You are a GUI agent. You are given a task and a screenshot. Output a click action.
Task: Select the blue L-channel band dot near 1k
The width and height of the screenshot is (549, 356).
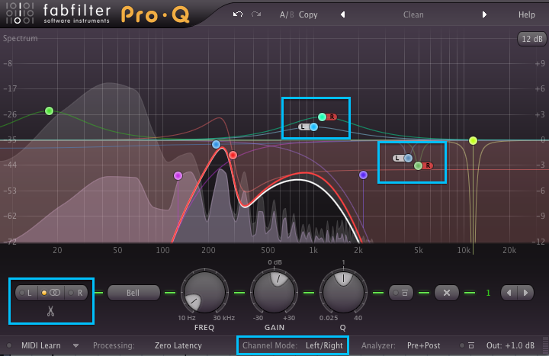pos(313,127)
